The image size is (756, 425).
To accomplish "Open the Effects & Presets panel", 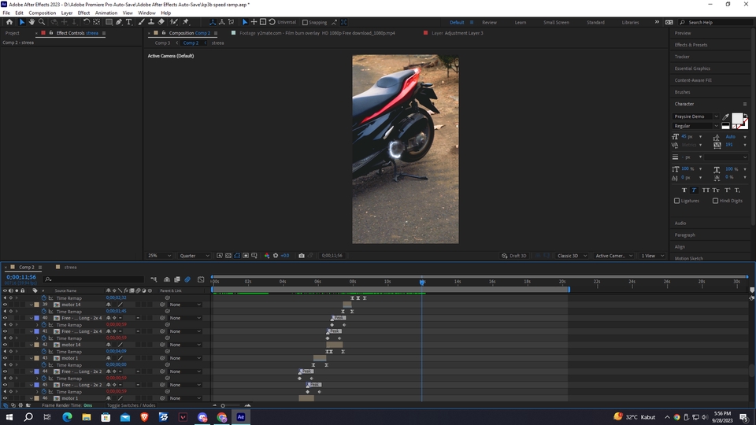I will point(691,45).
